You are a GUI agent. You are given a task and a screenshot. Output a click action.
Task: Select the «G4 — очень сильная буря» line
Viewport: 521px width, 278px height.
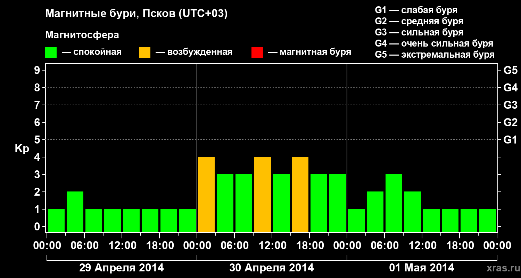coord(434,43)
